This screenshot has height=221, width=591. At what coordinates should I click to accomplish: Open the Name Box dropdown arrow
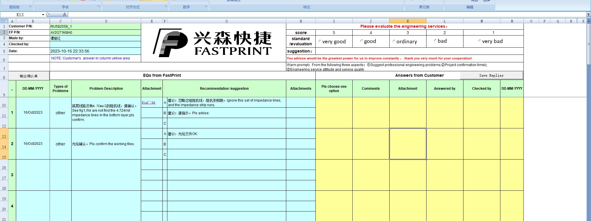(x=43, y=15)
